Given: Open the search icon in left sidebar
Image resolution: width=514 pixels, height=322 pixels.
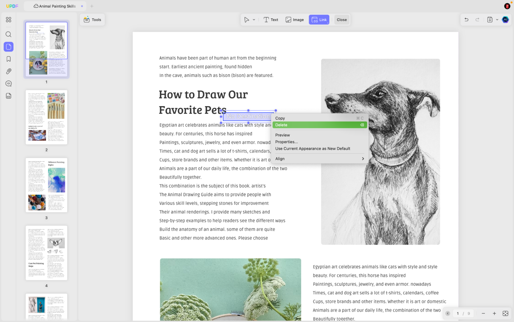Looking at the screenshot, I should click(x=9, y=35).
